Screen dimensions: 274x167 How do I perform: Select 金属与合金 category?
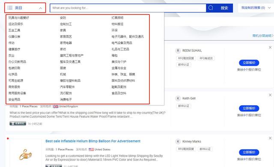(x=119, y=68)
